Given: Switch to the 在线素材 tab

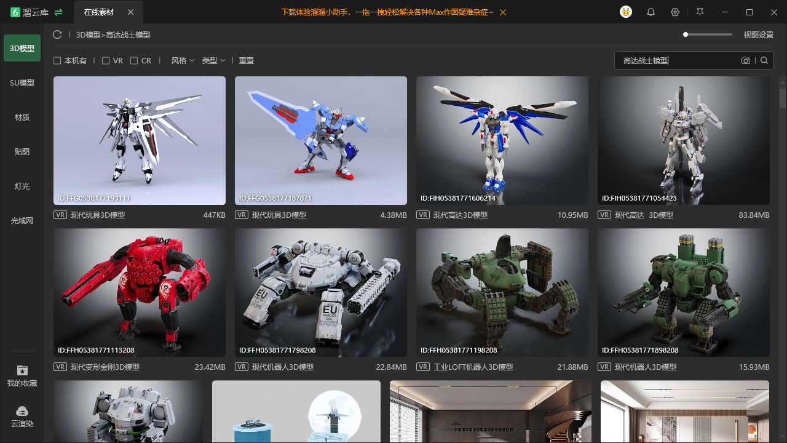Looking at the screenshot, I should click(100, 12).
